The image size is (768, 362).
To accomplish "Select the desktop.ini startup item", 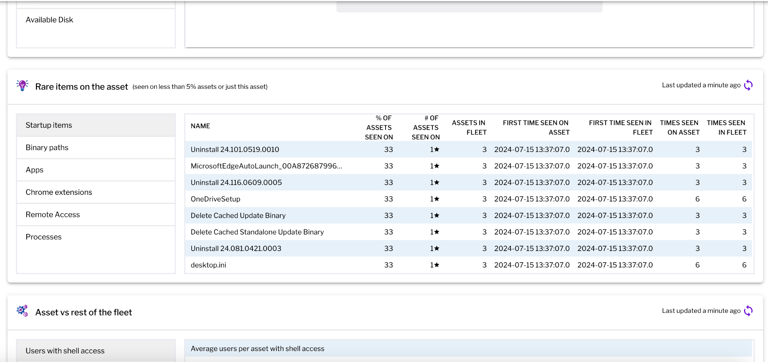I will point(208,265).
